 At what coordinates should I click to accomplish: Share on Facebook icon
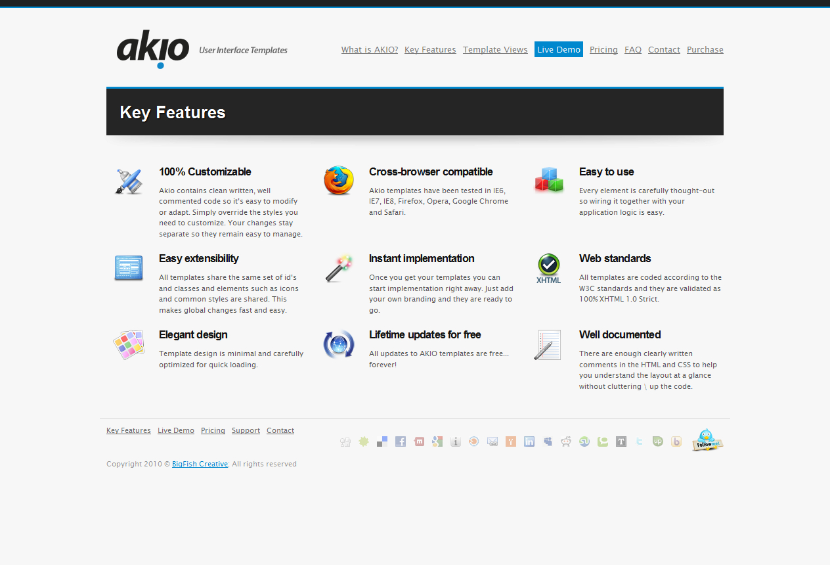401,441
